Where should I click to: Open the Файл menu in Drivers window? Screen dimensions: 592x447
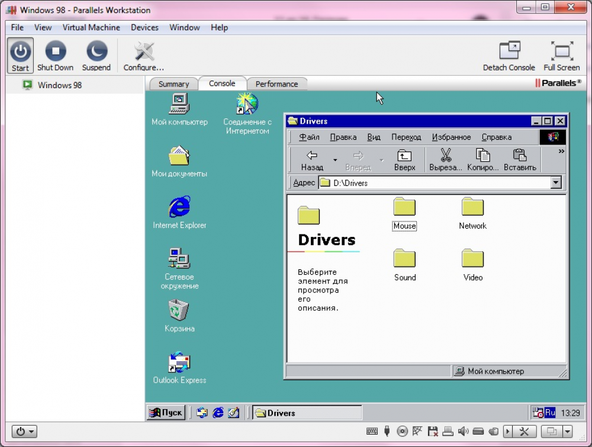pyautogui.click(x=309, y=137)
